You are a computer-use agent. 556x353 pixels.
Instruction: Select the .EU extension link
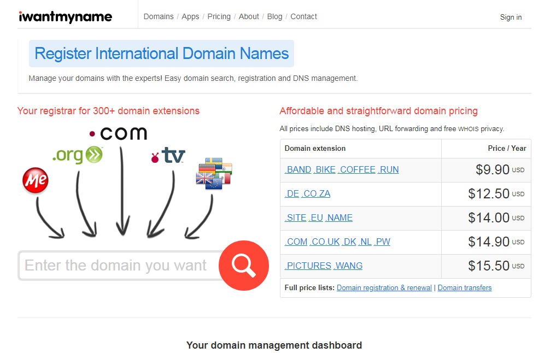315,217
